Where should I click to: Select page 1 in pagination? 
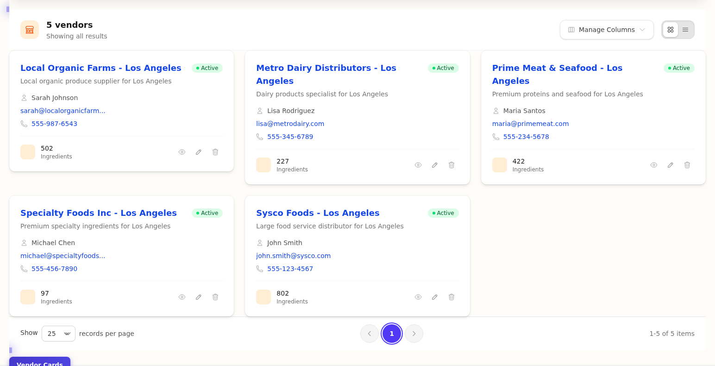tap(392, 334)
